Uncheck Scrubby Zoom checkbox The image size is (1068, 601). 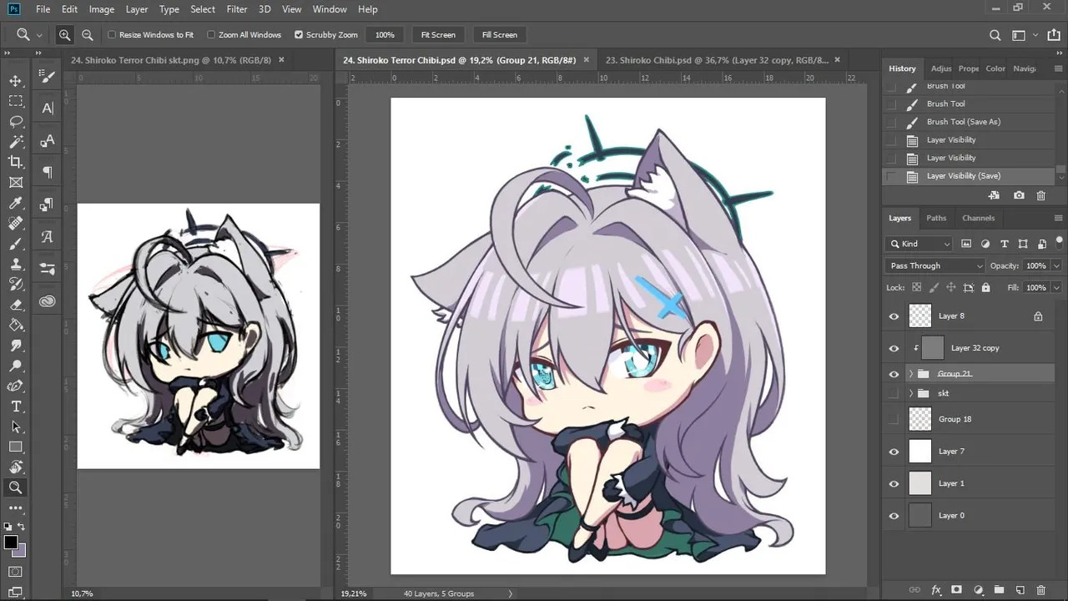coord(299,35)
